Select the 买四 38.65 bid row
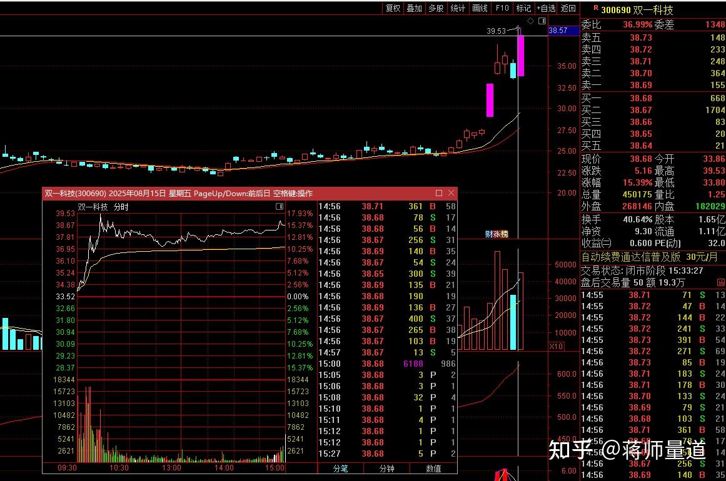The height and width of the screenshot is (481, 726). (653, 134)
